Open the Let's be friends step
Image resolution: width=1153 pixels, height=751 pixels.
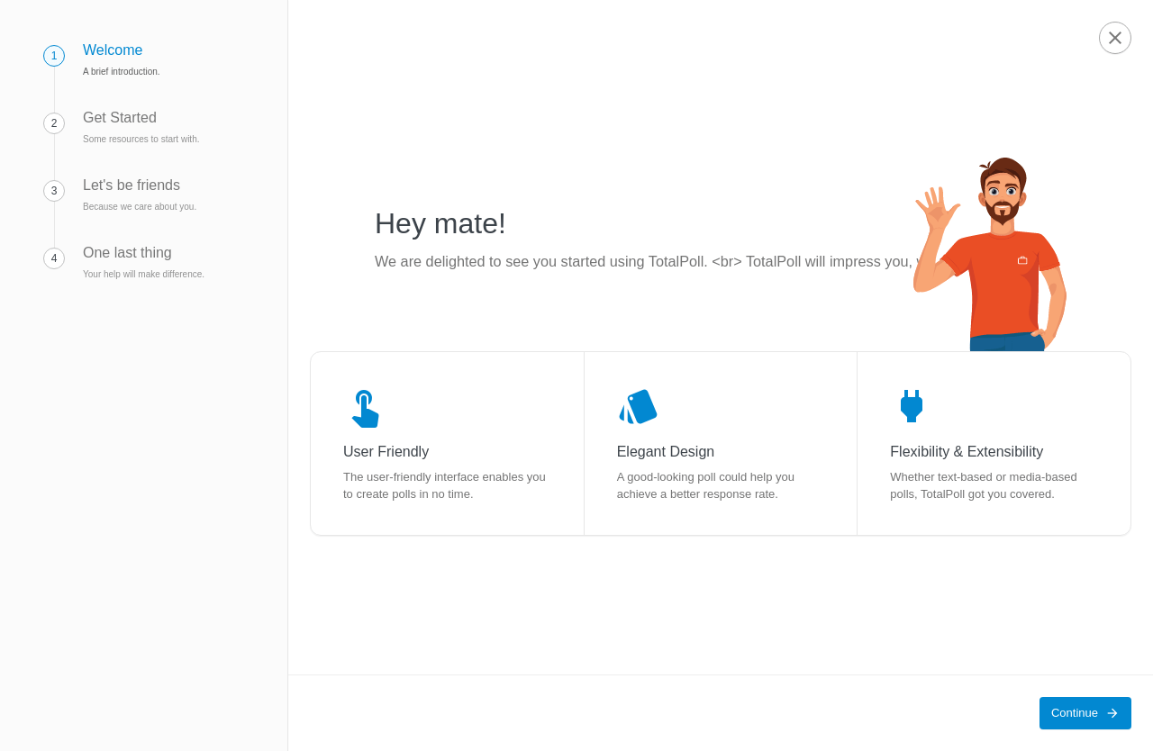click(132, 185)
